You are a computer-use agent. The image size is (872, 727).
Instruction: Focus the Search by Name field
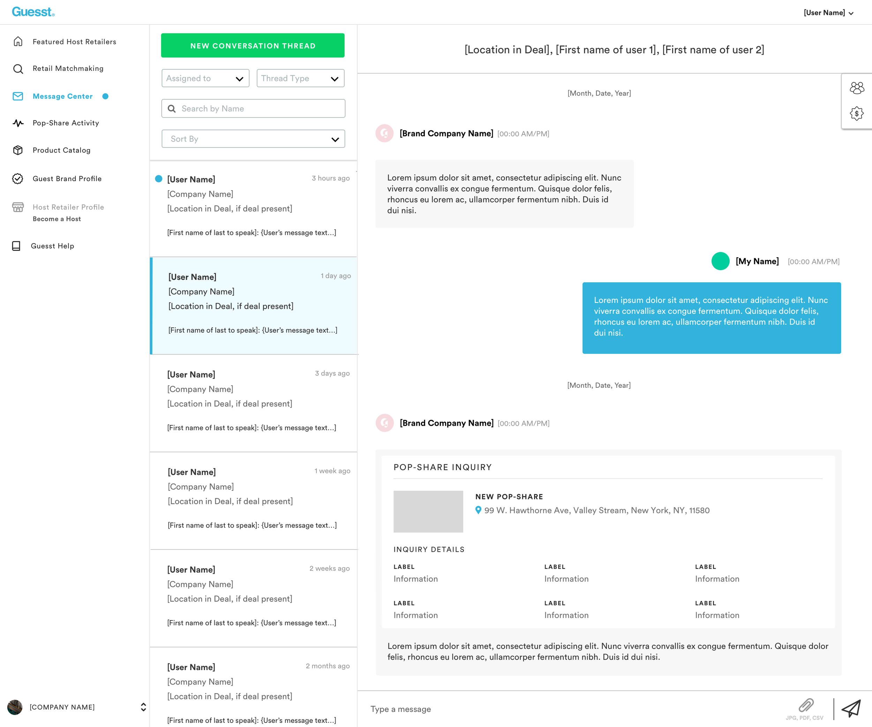253,109
